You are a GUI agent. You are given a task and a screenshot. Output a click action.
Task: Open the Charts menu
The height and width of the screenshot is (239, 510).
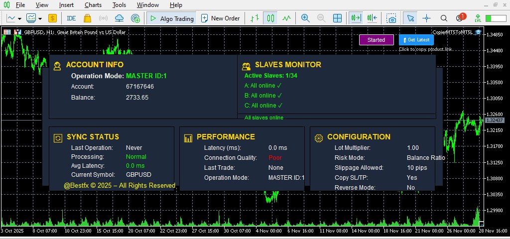(x=93, y=5)
